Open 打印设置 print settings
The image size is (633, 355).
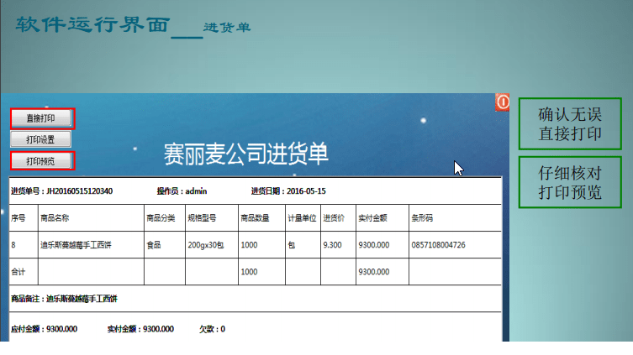click(x=41, y=139)
